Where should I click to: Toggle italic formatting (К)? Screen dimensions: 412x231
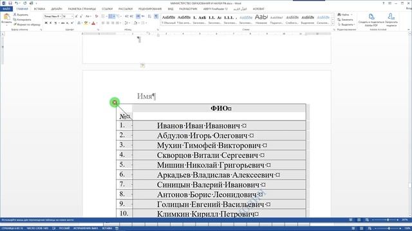(51, 23)
